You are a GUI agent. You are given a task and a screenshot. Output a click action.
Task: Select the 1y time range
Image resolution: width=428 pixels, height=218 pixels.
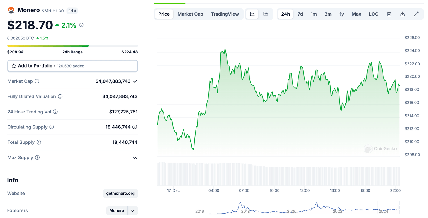coord(341,14)
